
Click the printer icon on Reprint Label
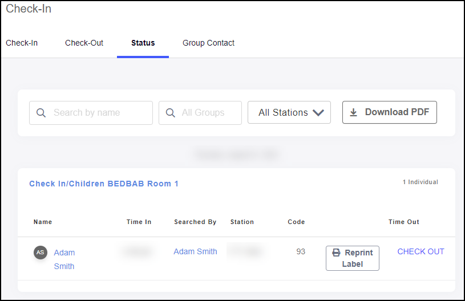[337, 253]
